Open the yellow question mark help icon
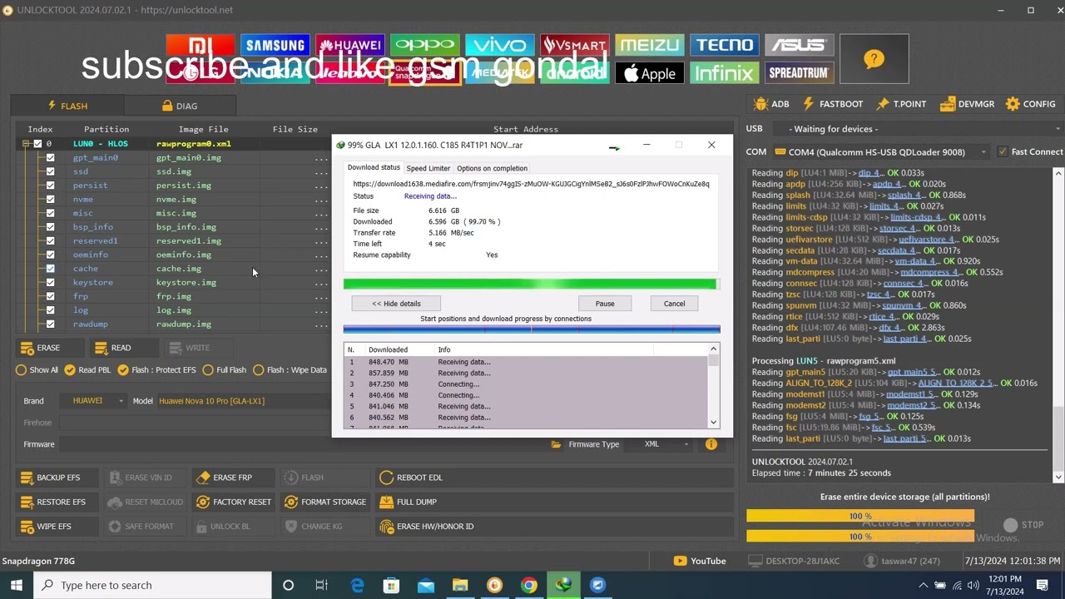The height and width of the screenshot is (599, 1065). tap(874, 59)
